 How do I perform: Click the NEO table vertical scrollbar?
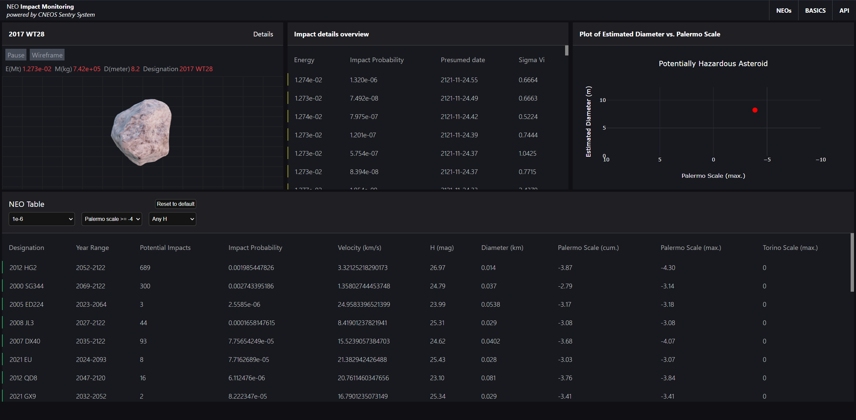point(852,262)
